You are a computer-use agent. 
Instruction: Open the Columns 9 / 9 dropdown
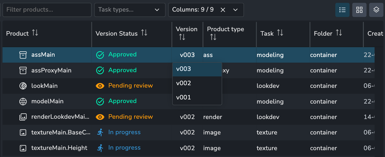(235, 10)
